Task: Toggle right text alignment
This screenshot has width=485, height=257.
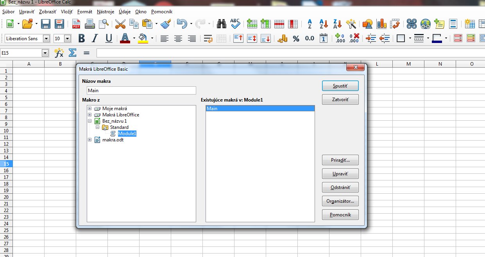Action: 192,38
